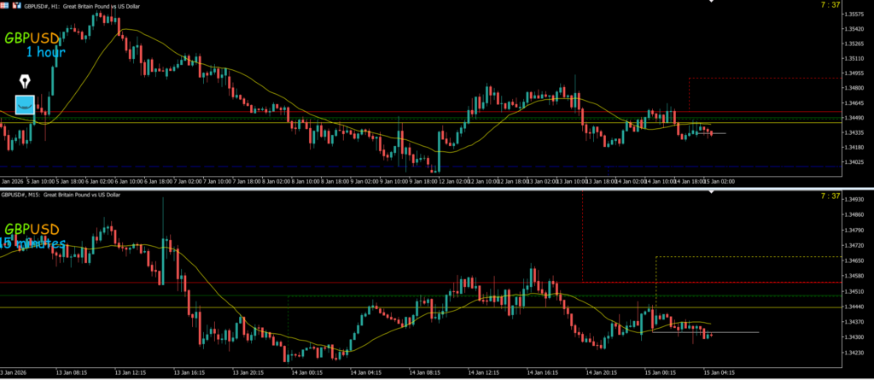Click the M15 chart title 'GBPUSD#, M15'

pos(20,195)
